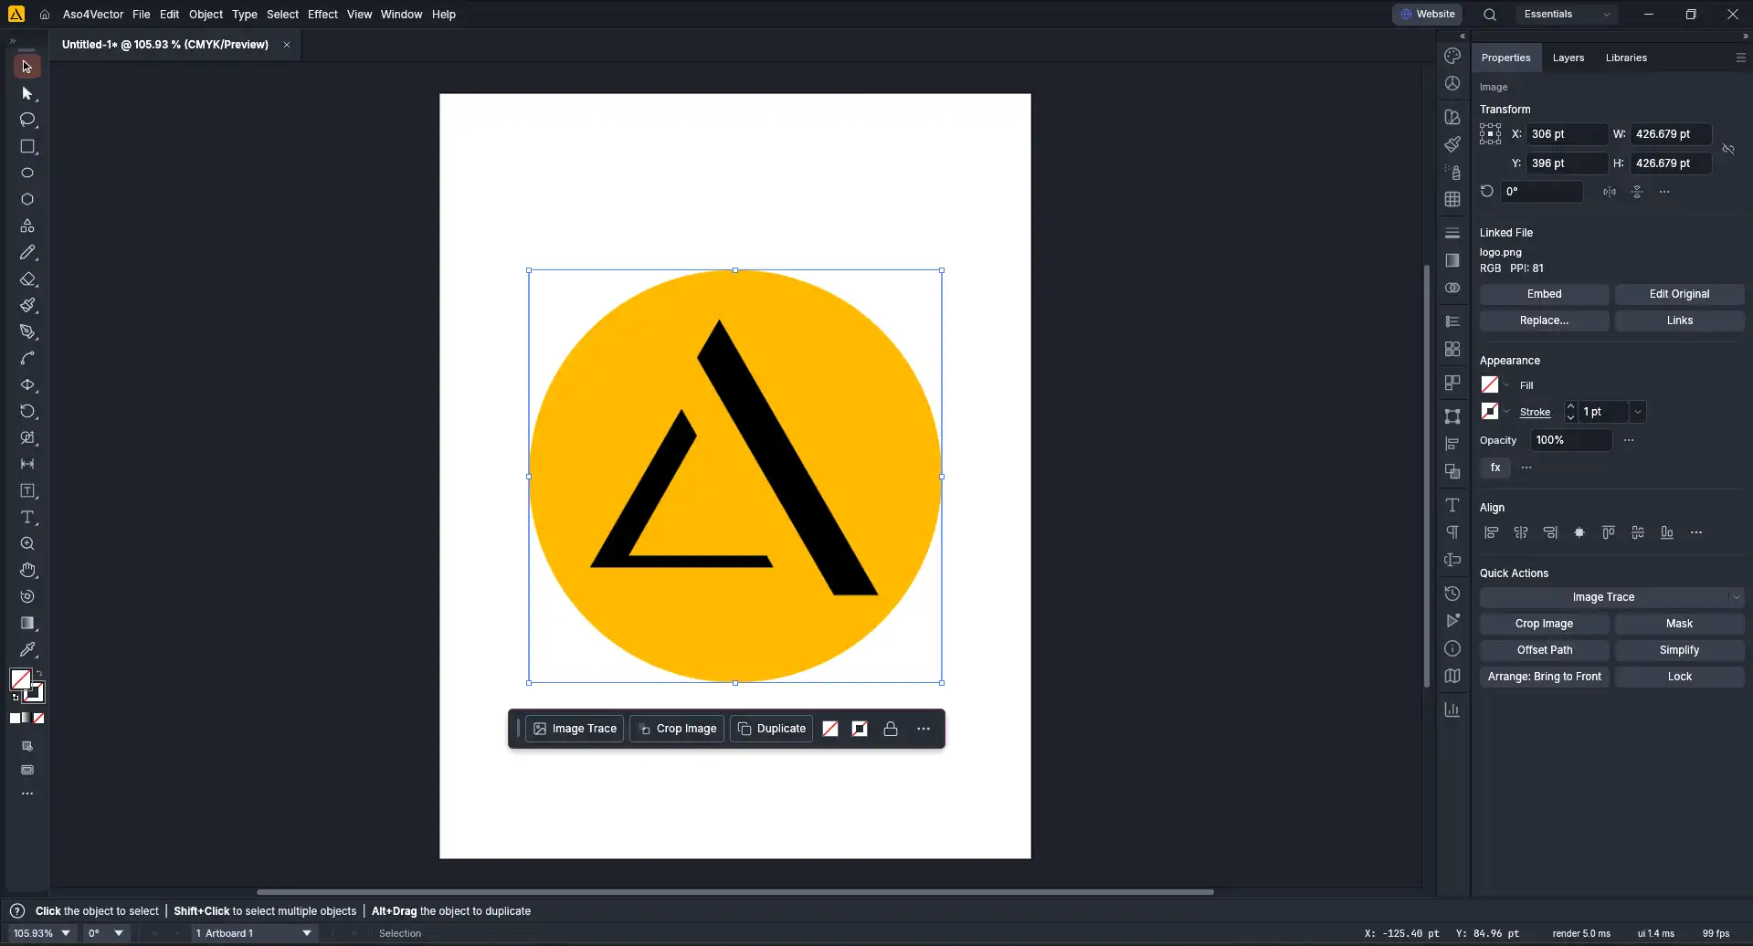
Task: Select the Zoom tool
Action: (x=27, y=543)
